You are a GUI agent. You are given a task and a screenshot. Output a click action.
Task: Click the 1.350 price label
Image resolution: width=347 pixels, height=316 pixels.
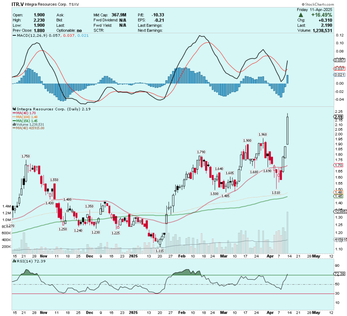coord(89,206)
